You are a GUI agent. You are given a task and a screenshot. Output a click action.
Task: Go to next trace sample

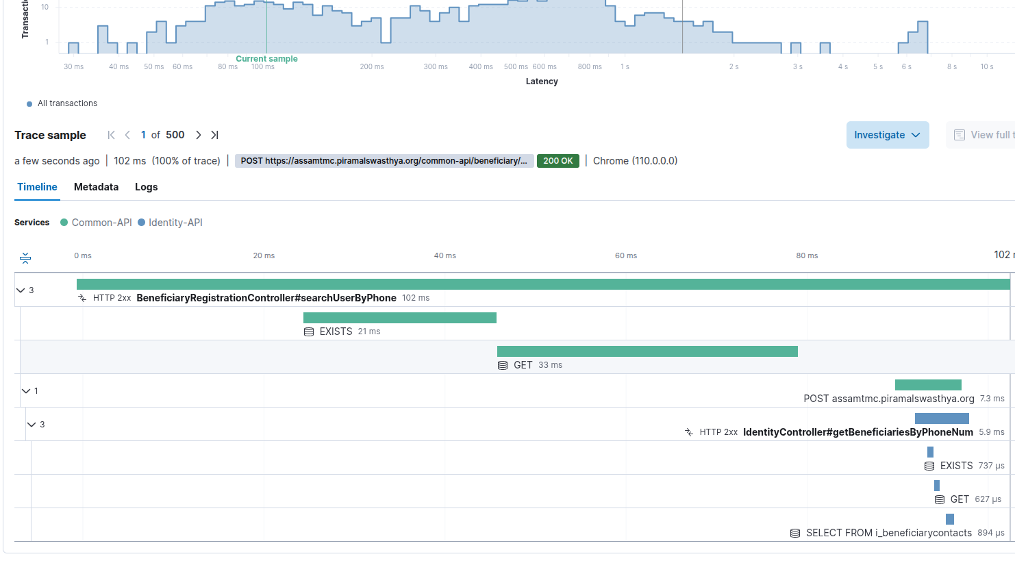point(199,135)
